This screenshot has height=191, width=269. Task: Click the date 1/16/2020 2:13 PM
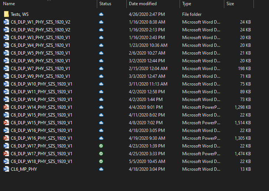147,30
